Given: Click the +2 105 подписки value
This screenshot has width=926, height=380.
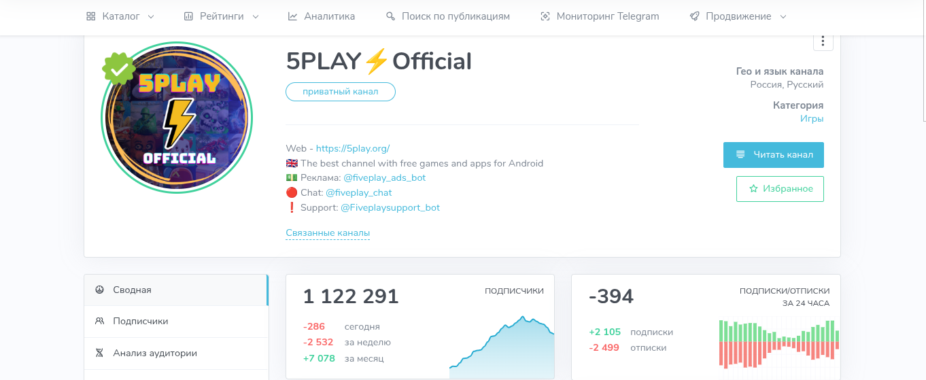Looking at the screenshot, I should tap(605, 332).
